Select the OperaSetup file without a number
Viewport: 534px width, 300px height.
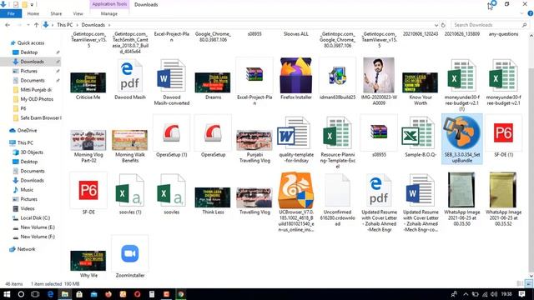click(x=213, y=133)
